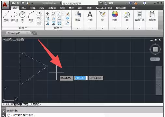This screenshot has width=165, height=117.
Task: Expand the Array tool dropdown arrow
Action: tap(63, 23)
